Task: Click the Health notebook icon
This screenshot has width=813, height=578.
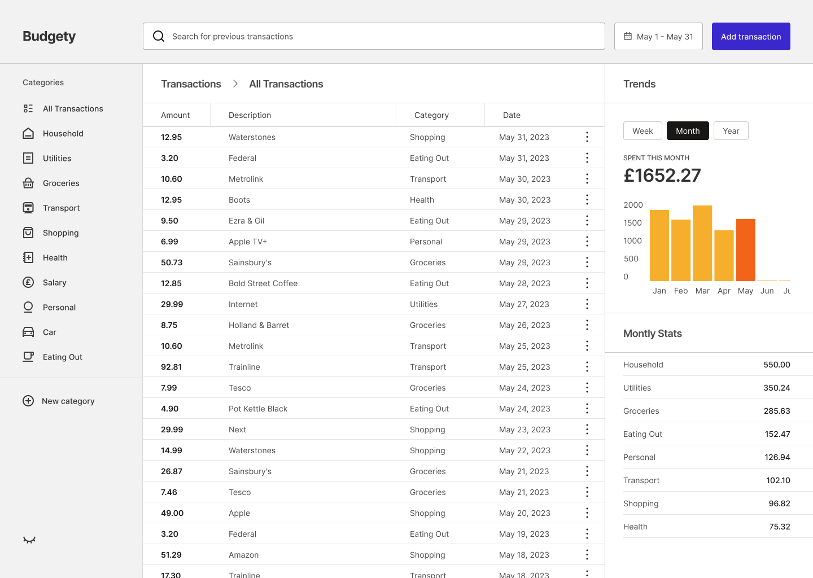Action: point(28,257)
